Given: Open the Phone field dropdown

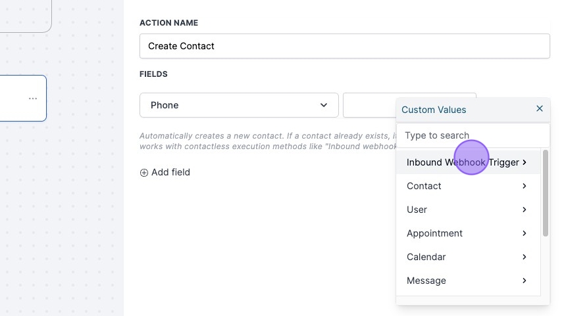Looking at the screenshot, I should click(239, 105).
